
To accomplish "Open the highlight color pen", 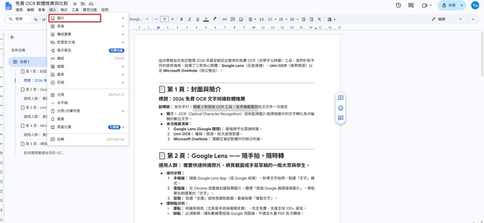I will (215, 19).
